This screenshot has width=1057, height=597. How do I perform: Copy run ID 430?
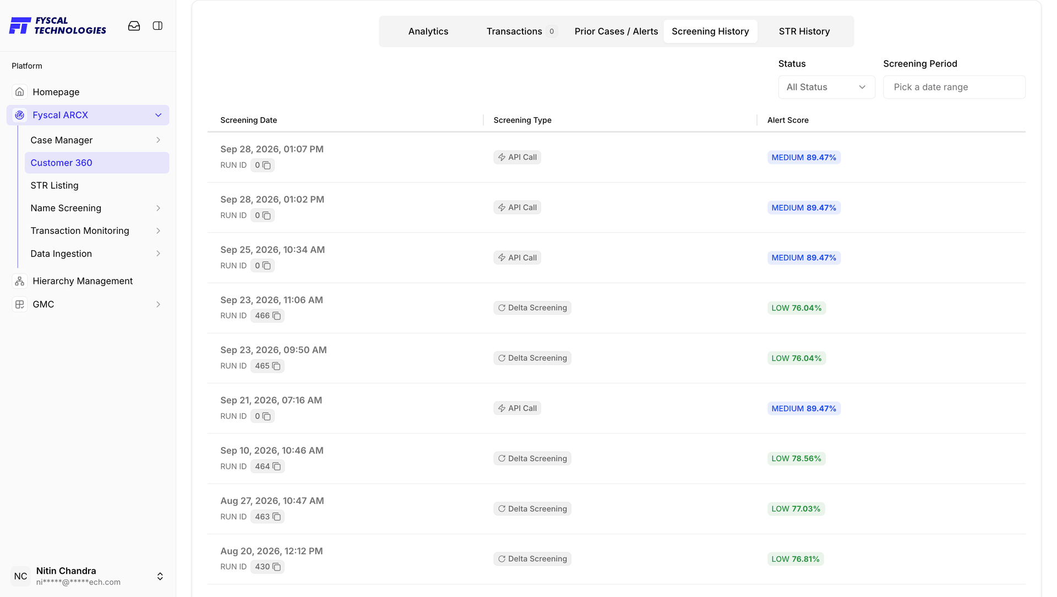pyautogui.click(x=277, y=567)
